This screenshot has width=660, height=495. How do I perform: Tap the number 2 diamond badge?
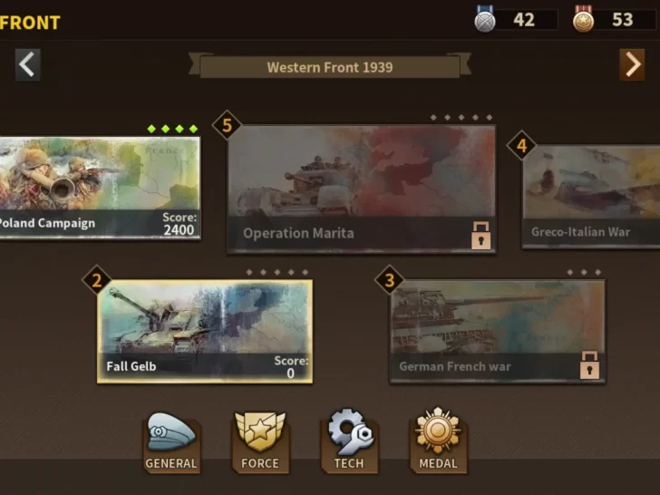tap(97, 280)
